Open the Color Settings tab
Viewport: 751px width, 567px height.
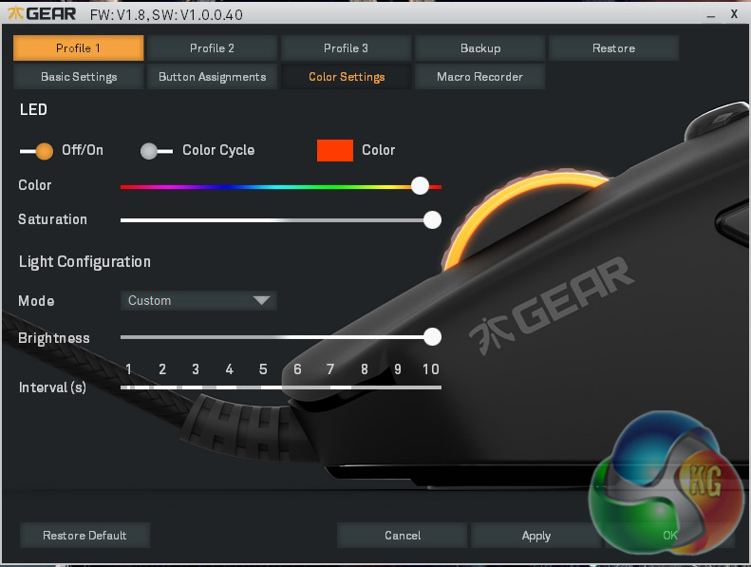346,77
